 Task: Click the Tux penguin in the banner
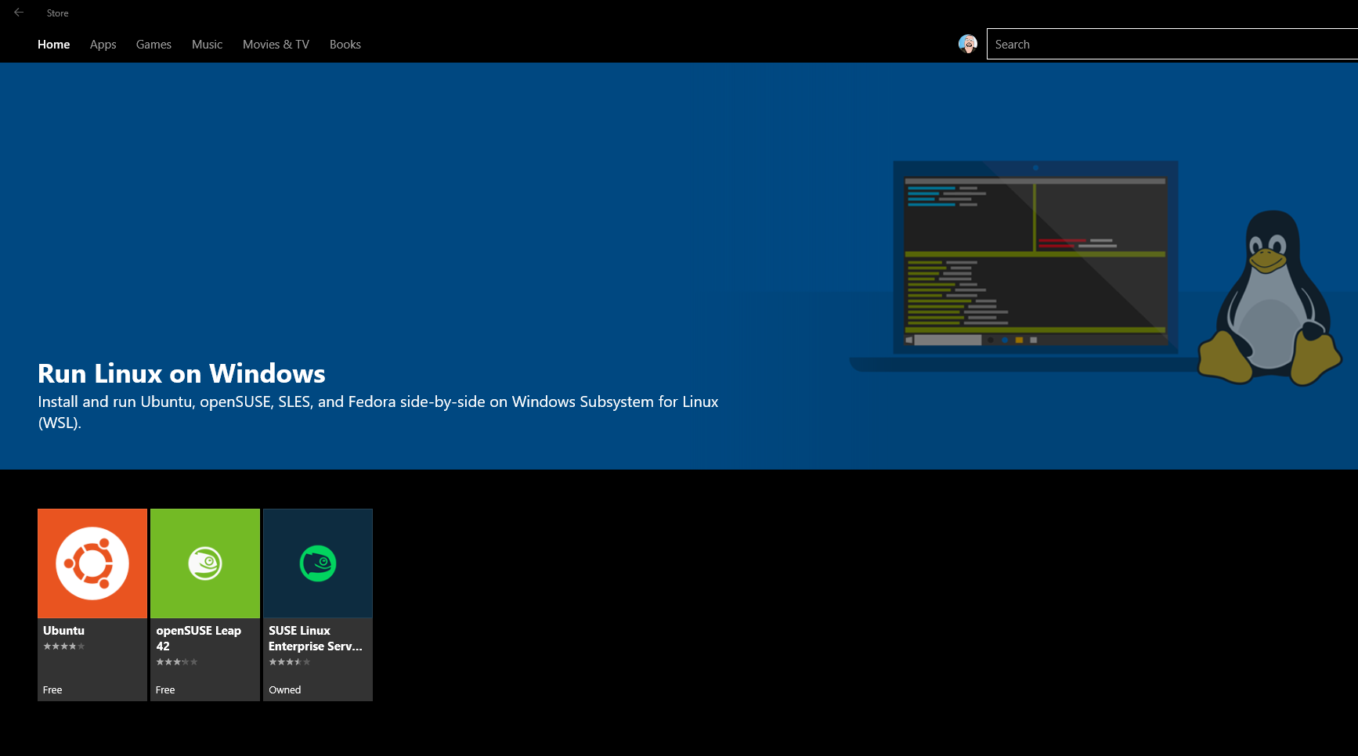point(1269,298)
